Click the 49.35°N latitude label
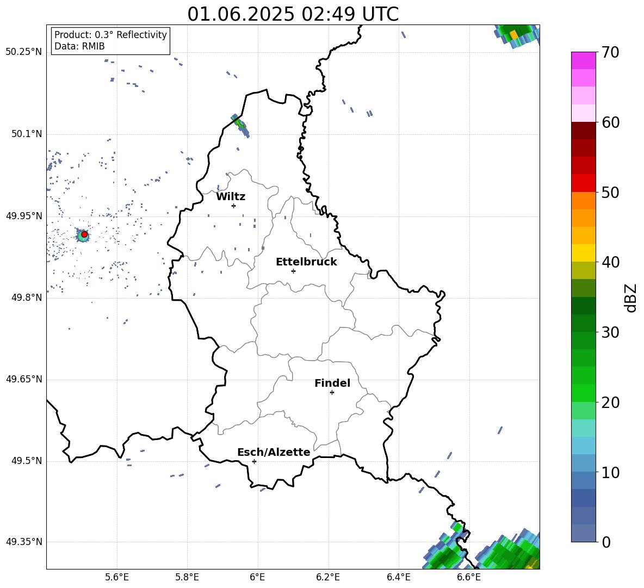644x588 pixels. click(24, 542)
